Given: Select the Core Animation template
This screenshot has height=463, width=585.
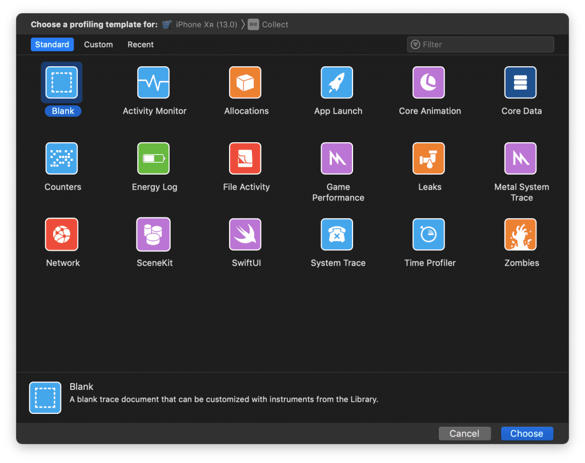Looking at the screenshot, I should pos(429,83).
